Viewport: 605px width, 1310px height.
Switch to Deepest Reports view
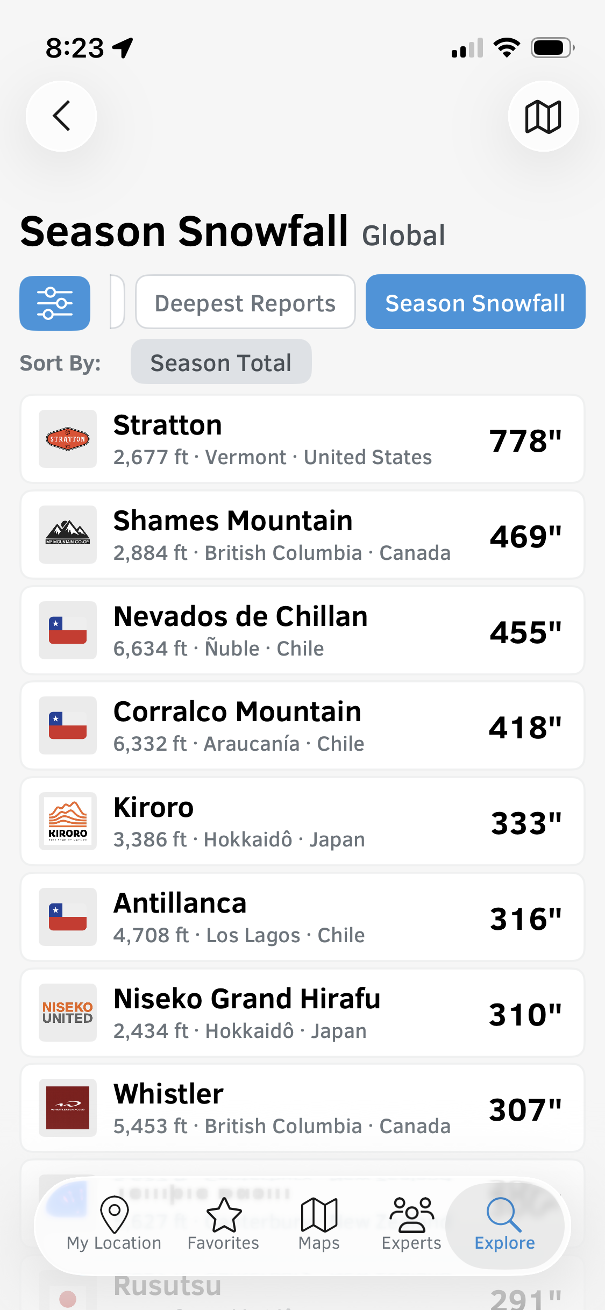click(x=245, y=302)
